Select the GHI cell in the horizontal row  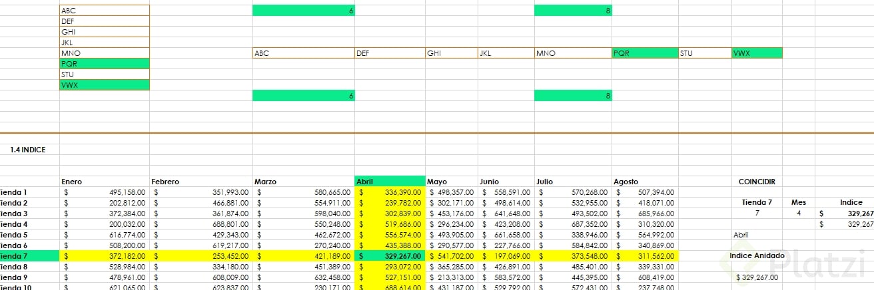[x=451, y=53]
